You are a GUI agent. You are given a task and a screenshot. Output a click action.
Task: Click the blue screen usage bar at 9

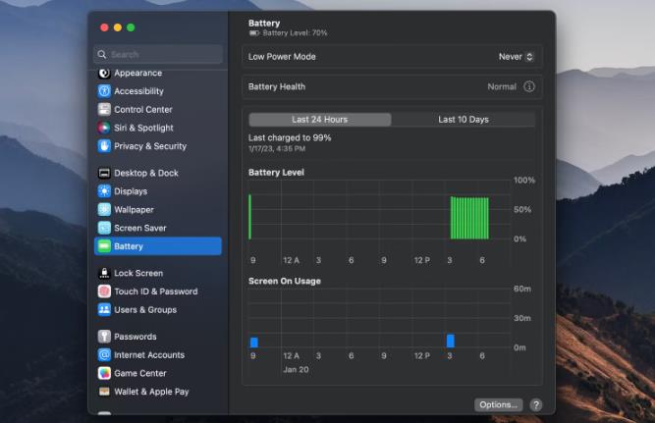[254, 343]
